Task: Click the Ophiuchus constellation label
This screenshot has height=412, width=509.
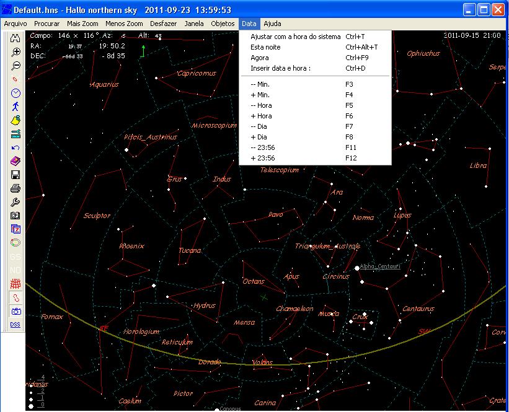Action: [423, 53]
